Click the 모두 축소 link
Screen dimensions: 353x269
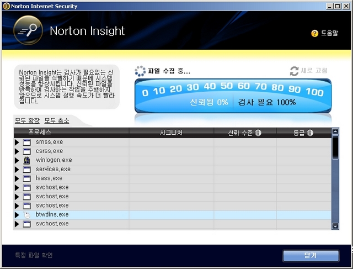(x=57, y=120)
